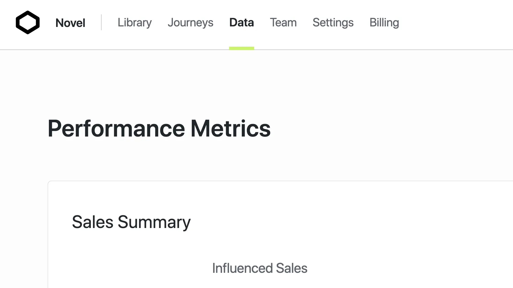This screenshot has height=288, width=513.
Task: Click the word Summary in the card header
Action: coord(154,222)
